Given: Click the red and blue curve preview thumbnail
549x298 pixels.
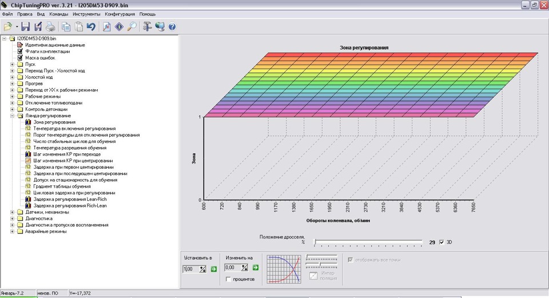Looking at the screenshot, I should 284,269.
